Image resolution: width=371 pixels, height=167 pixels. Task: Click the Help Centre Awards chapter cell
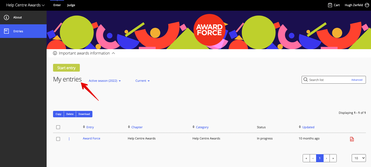tap(142, 138)
